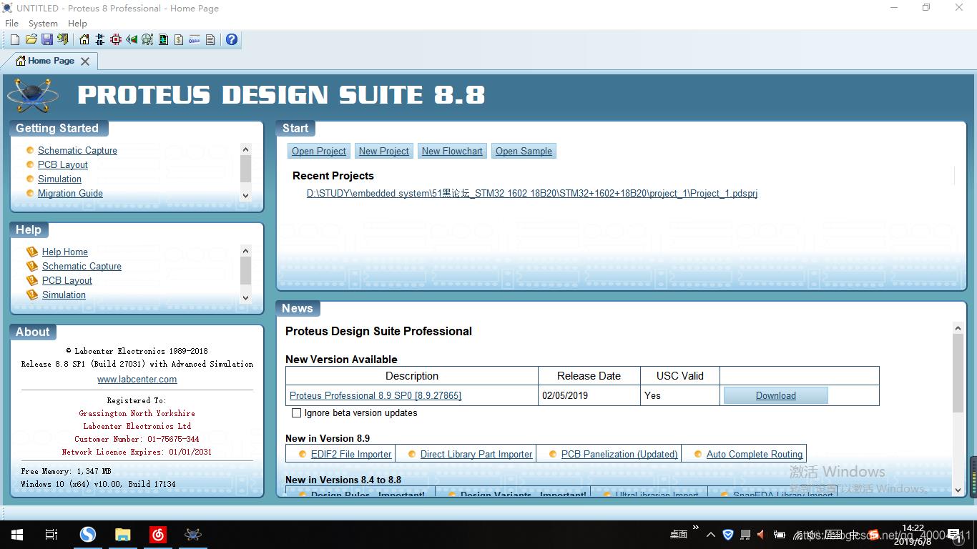Viewport: 977px width, 549px height.
Task: Open PCB Layout chip toolbar icon
Action: pos(116,39)
